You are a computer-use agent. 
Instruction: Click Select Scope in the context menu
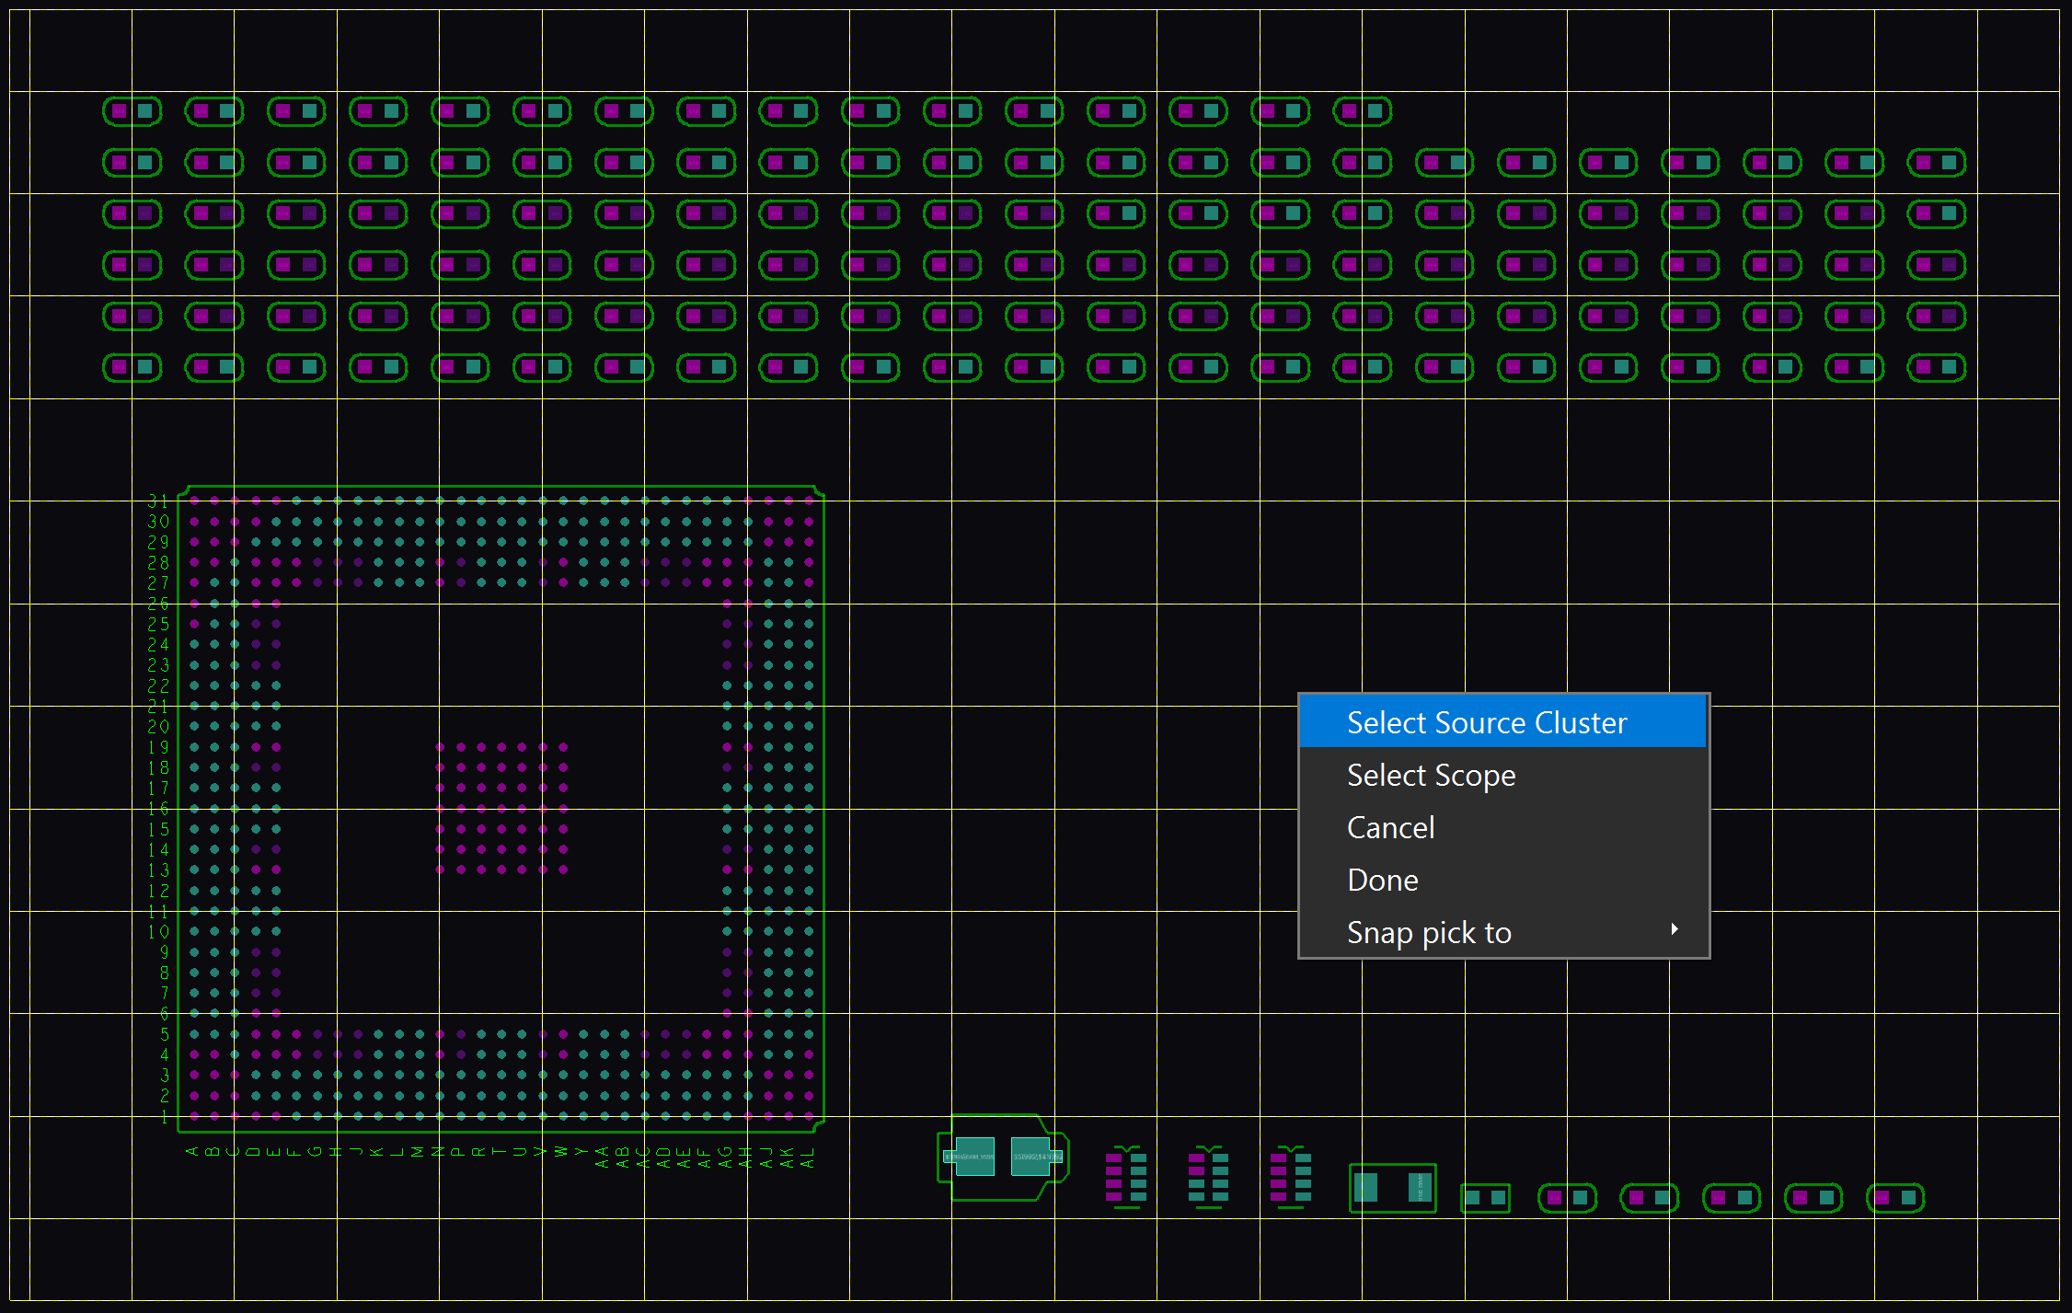tap(1502, 776)
